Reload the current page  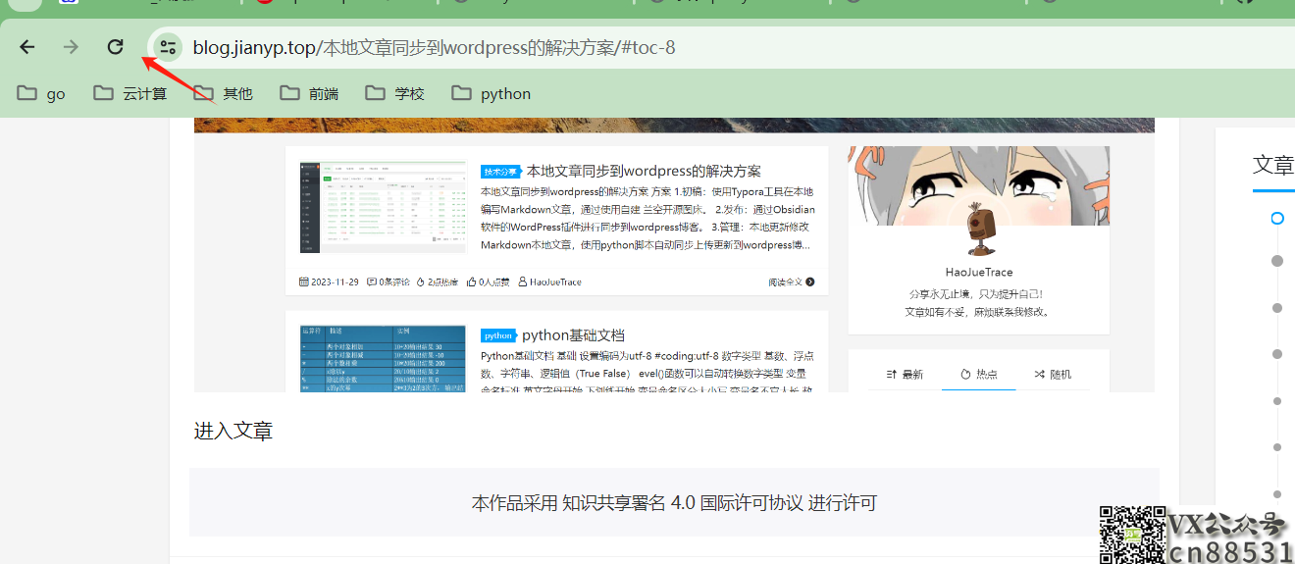tap(116, 47)
